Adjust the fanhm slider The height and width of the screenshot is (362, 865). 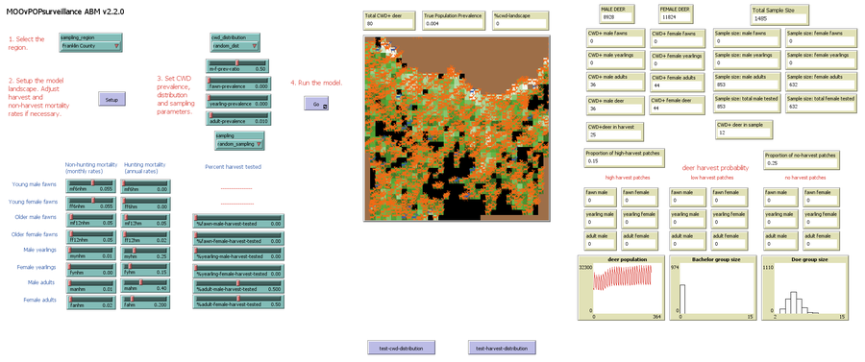pyautogui.click(x=91, y=302)
